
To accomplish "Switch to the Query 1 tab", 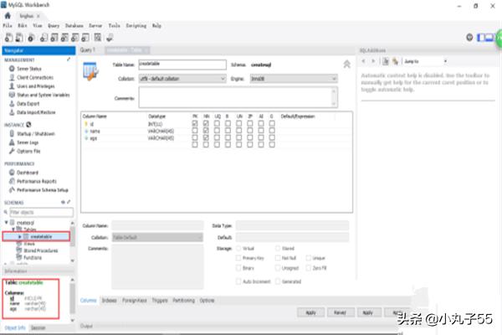I will [87, 50].
